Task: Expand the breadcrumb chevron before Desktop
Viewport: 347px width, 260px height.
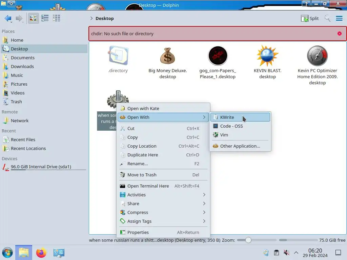Action: tap(91, 18)
